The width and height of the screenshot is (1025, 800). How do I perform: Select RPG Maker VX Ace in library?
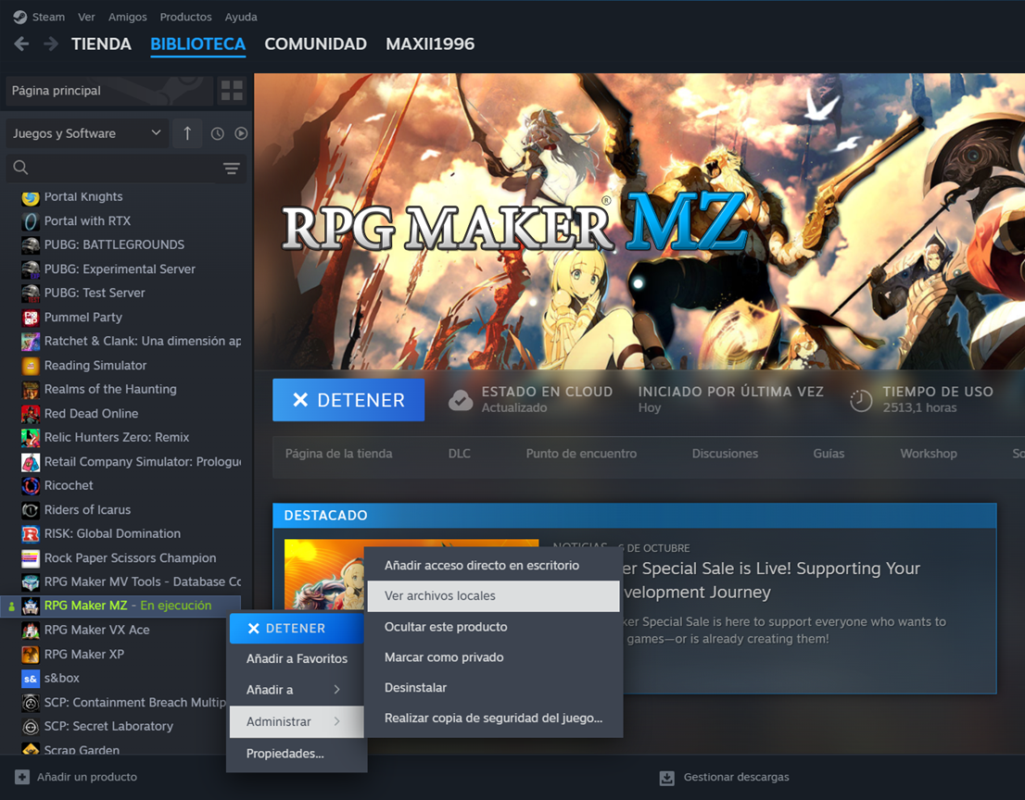pyautogui.click(x=96, y=631)
